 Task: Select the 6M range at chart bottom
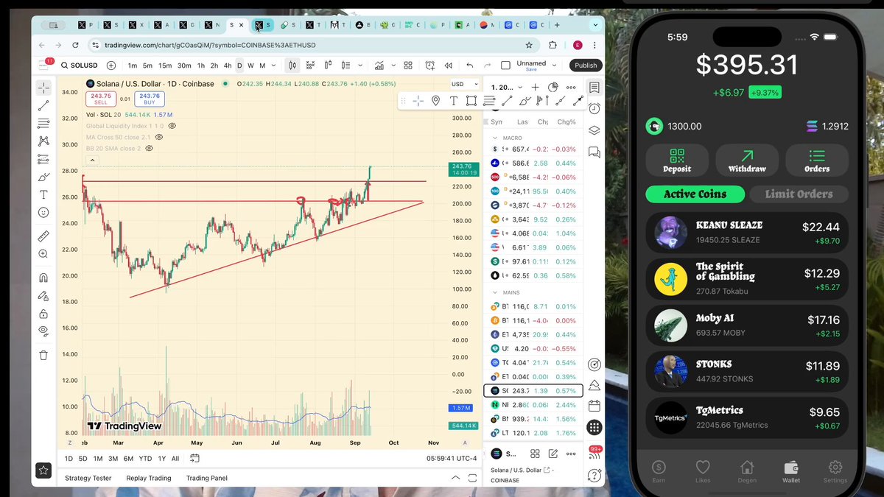click(x=128, y=459)
